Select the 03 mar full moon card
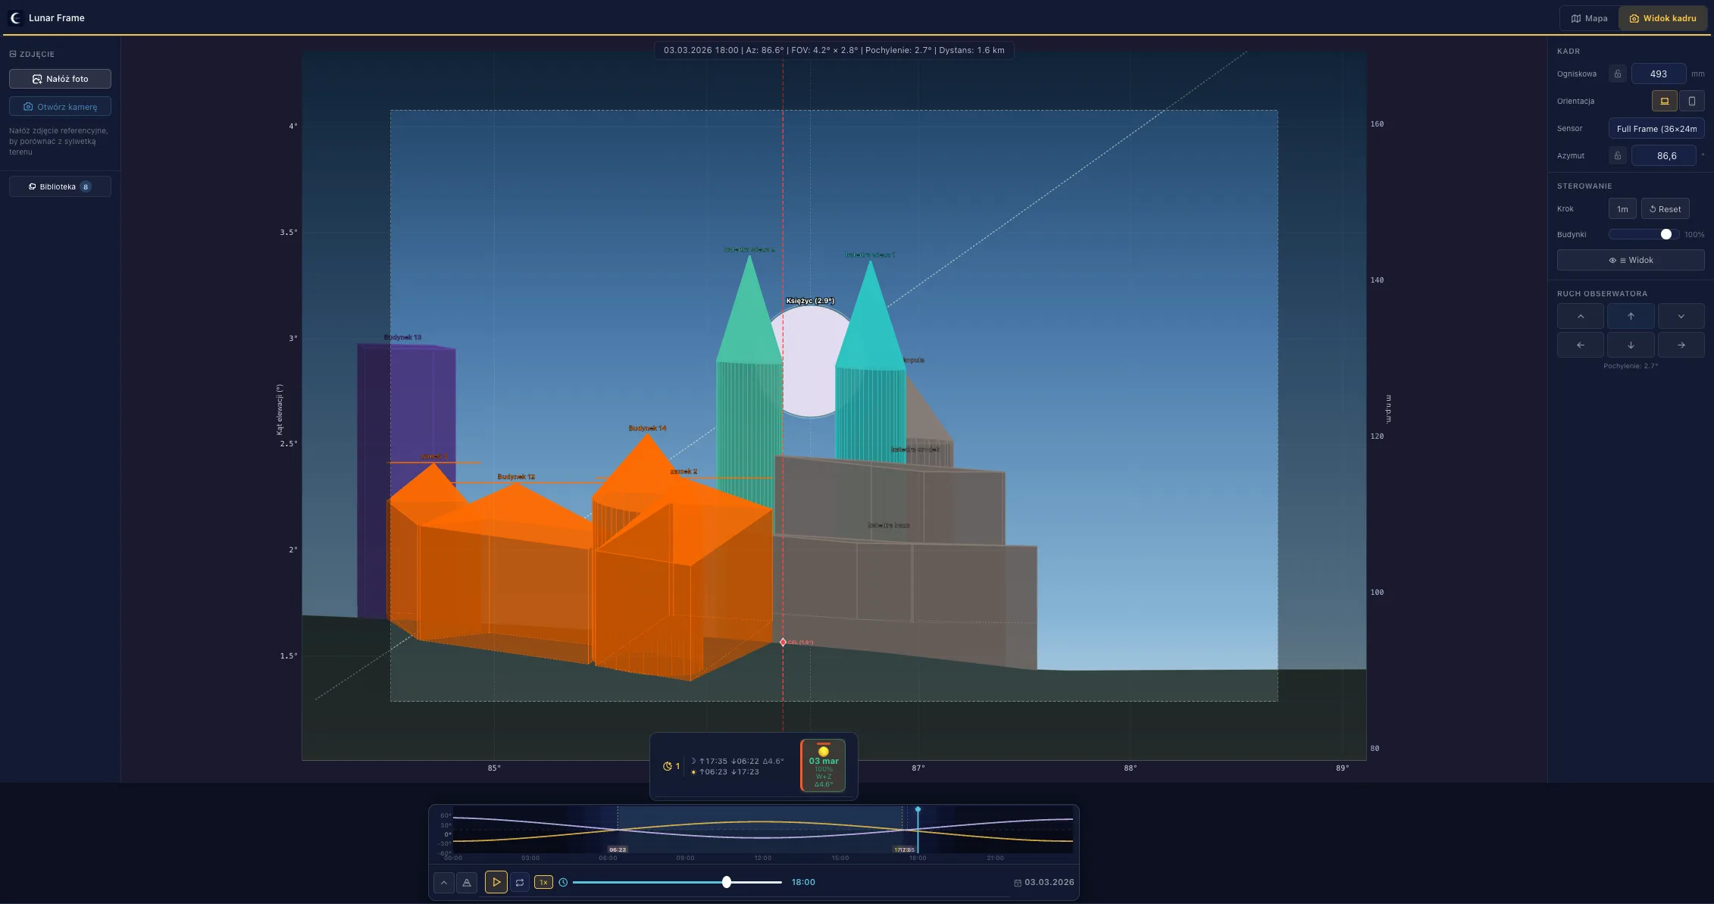The width and height of the screenshot is (1714, 904). [823, 765]
